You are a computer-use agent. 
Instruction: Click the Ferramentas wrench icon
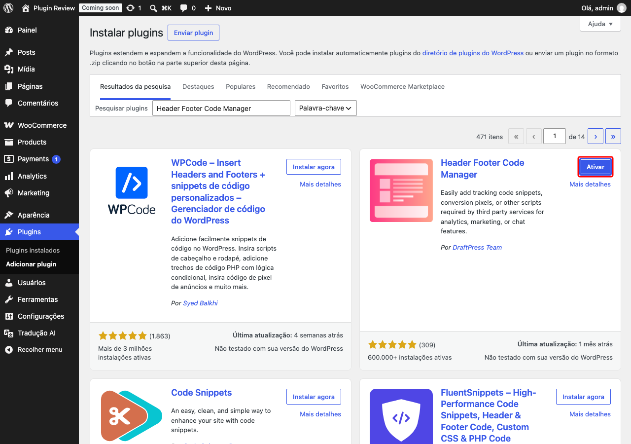9,299
